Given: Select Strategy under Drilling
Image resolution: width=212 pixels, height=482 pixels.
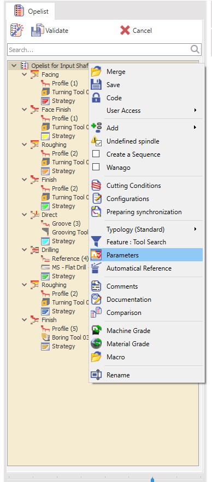Looking at the screenshot, I should point(63,276).
